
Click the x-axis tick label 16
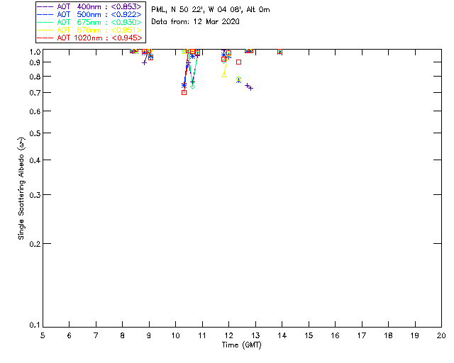tap(336, 336)
